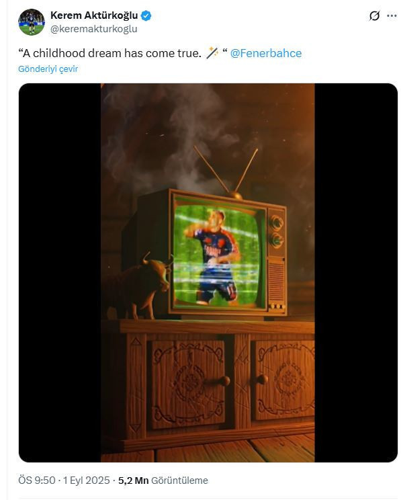Click the video's black left margin
401x500 pixels.
(x=60, y=273)
